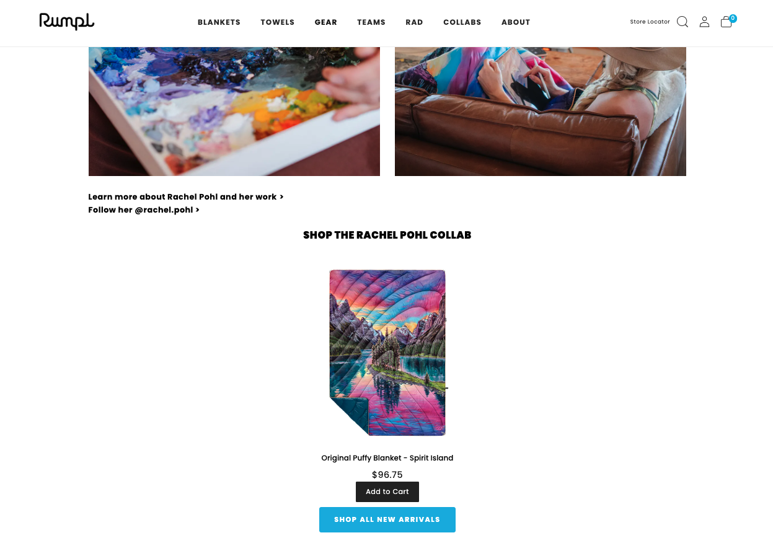Click the woman on couch photo
This screenshot has height=556, width=773.
pyautogui.click(x=540, y=112)
